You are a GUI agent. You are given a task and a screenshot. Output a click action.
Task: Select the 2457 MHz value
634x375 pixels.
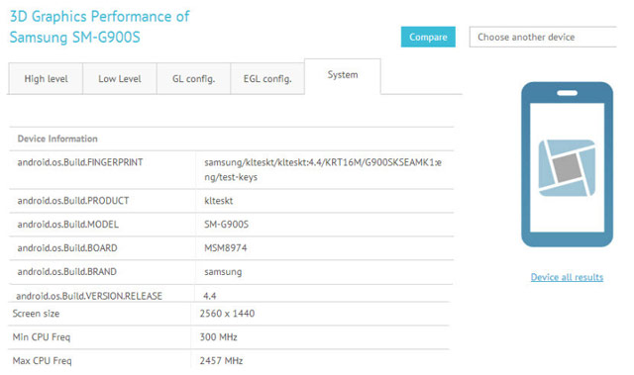tap(221, 361)
